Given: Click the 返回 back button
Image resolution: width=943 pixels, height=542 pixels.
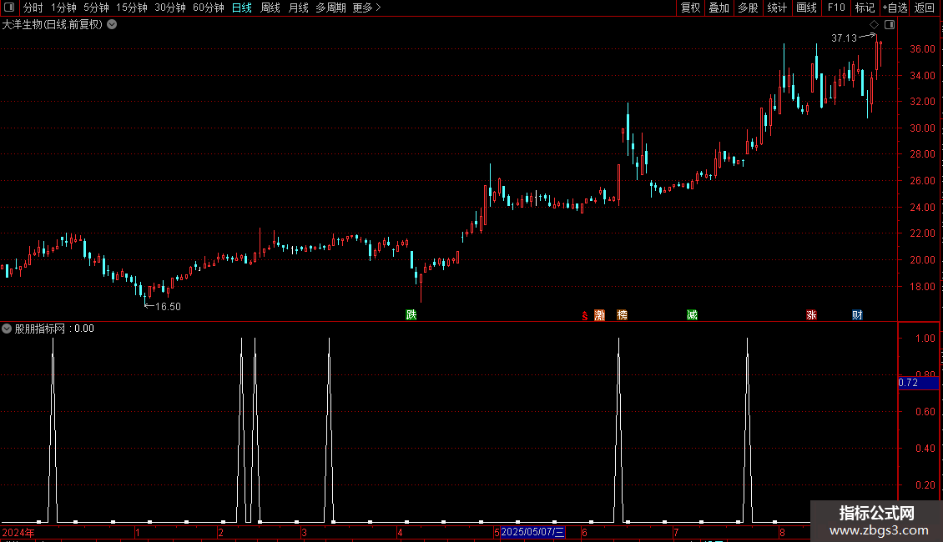Looking at the screenshot, I should point(925,8).
